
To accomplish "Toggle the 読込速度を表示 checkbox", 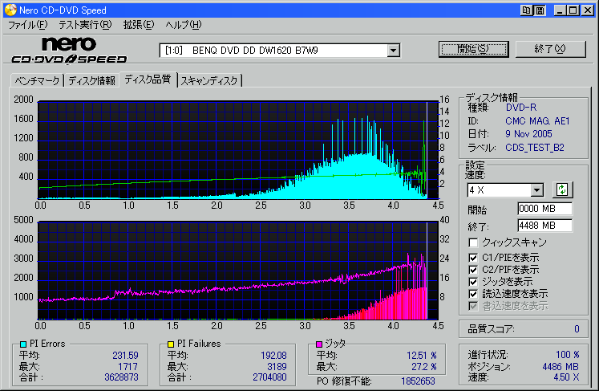I will click(475, 294).
